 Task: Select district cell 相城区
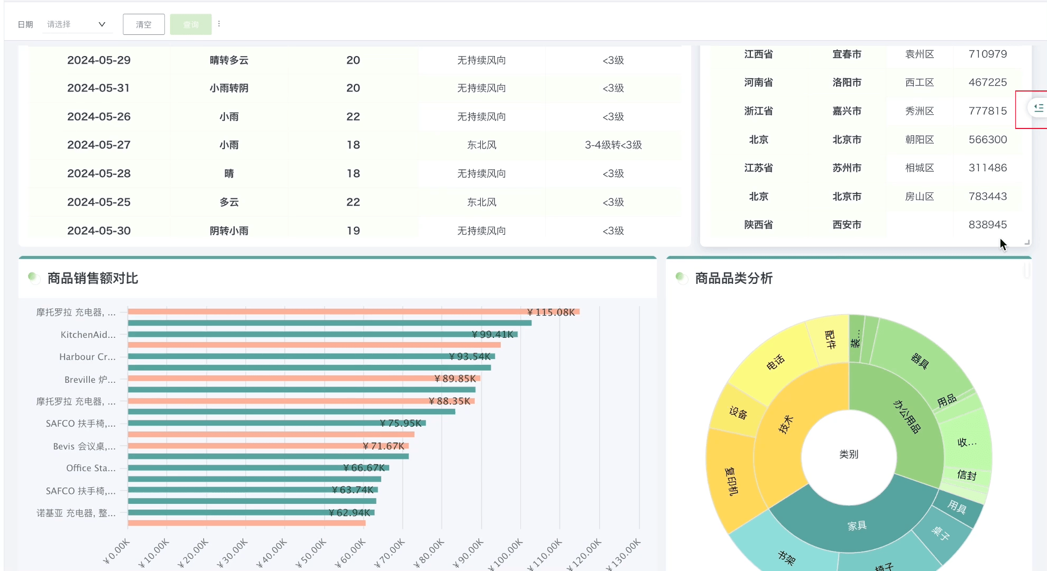click(x=920, y=168)
